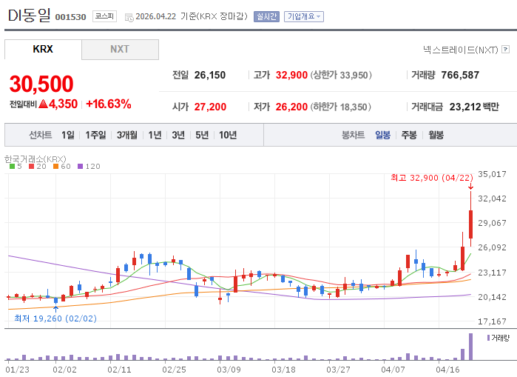Viewport: 517px width, 377px height.
Task: Click the 저가 value 26,200
Action: pos(291,107)
